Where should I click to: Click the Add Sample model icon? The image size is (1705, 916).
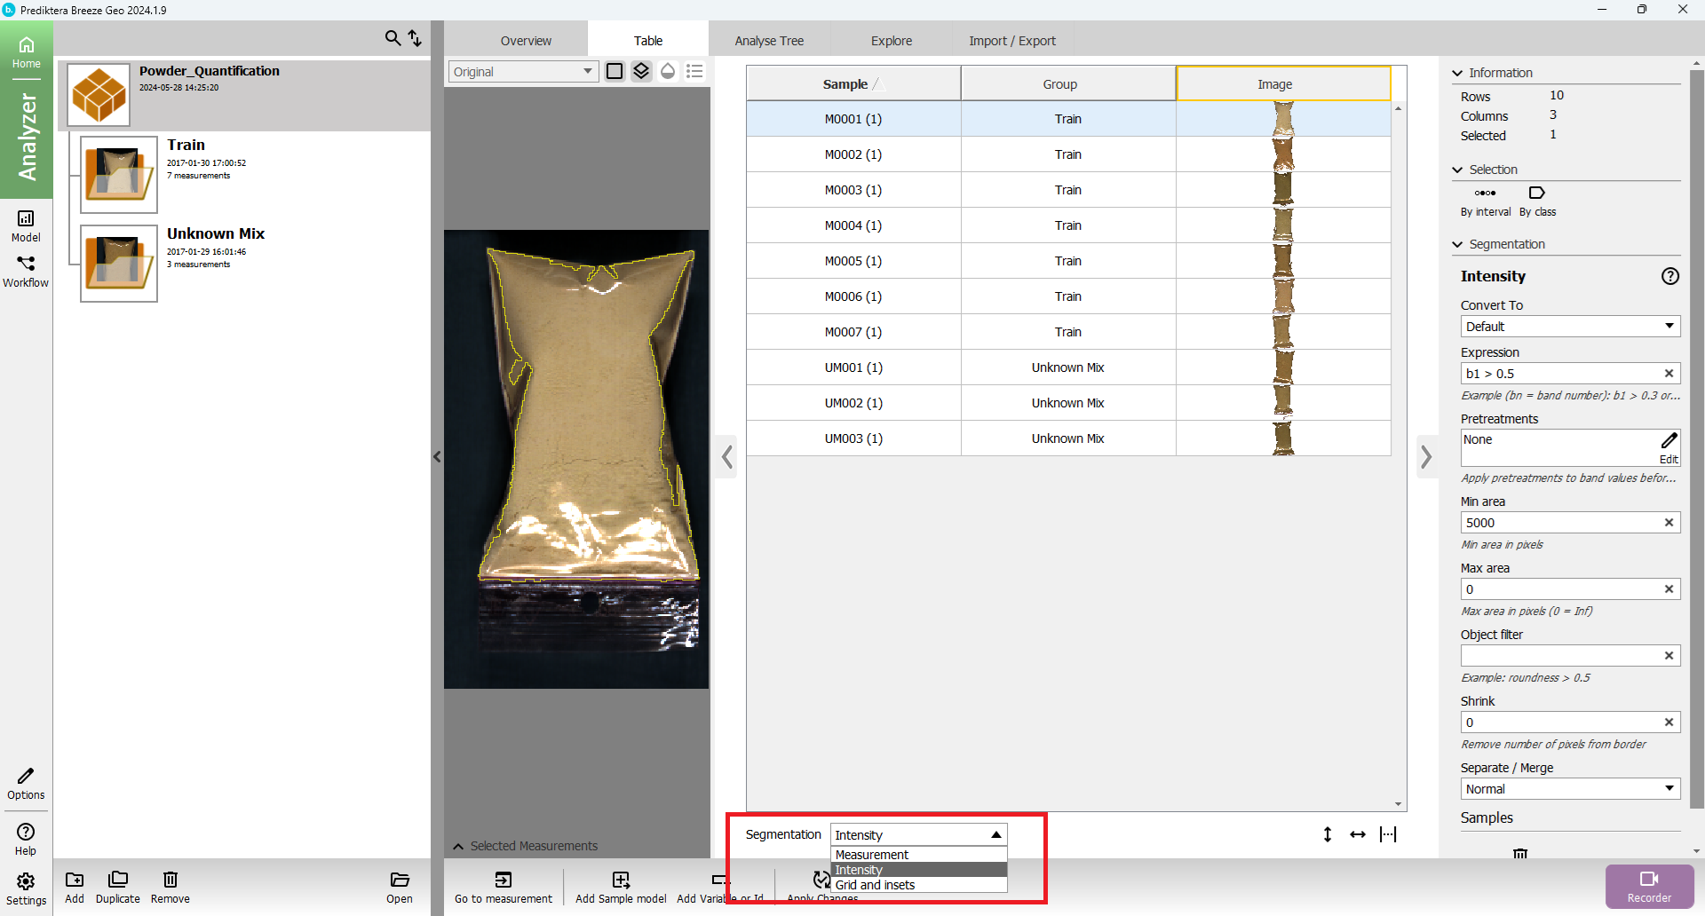point(621,880)
